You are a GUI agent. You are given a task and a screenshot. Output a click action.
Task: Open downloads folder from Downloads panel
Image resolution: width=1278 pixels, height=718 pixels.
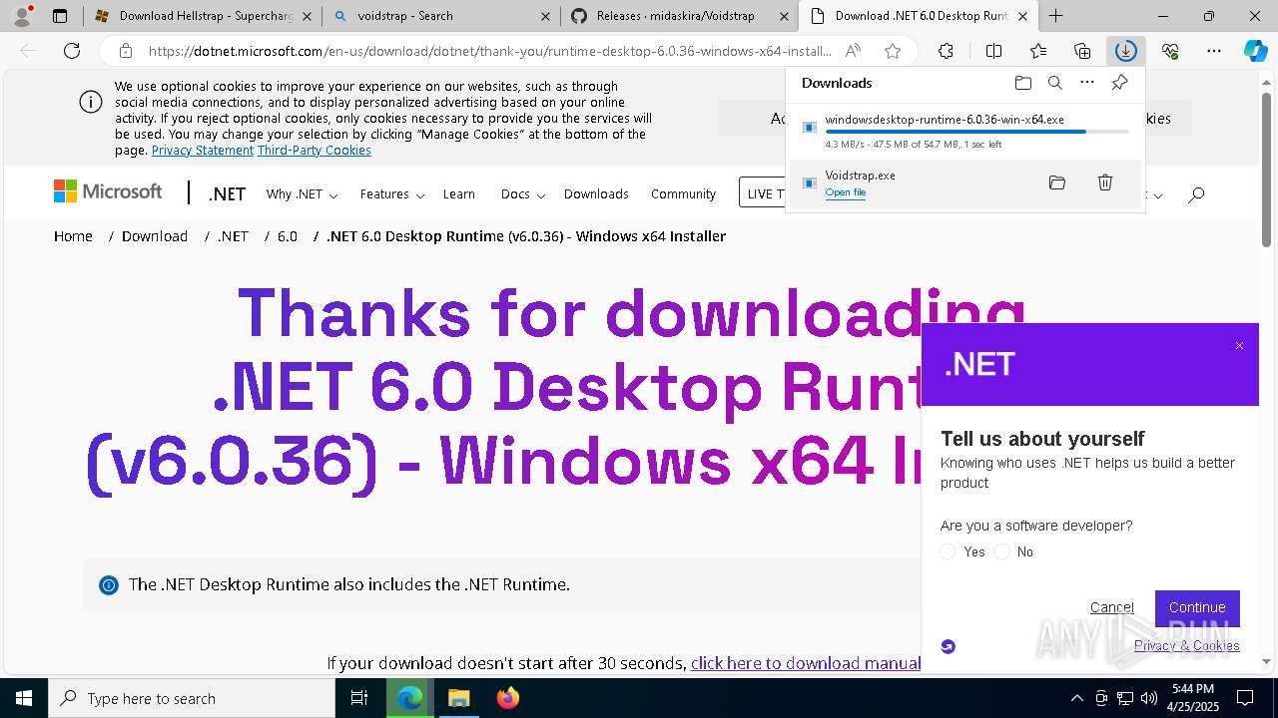pyautogui.click(x=1023, y=83)
